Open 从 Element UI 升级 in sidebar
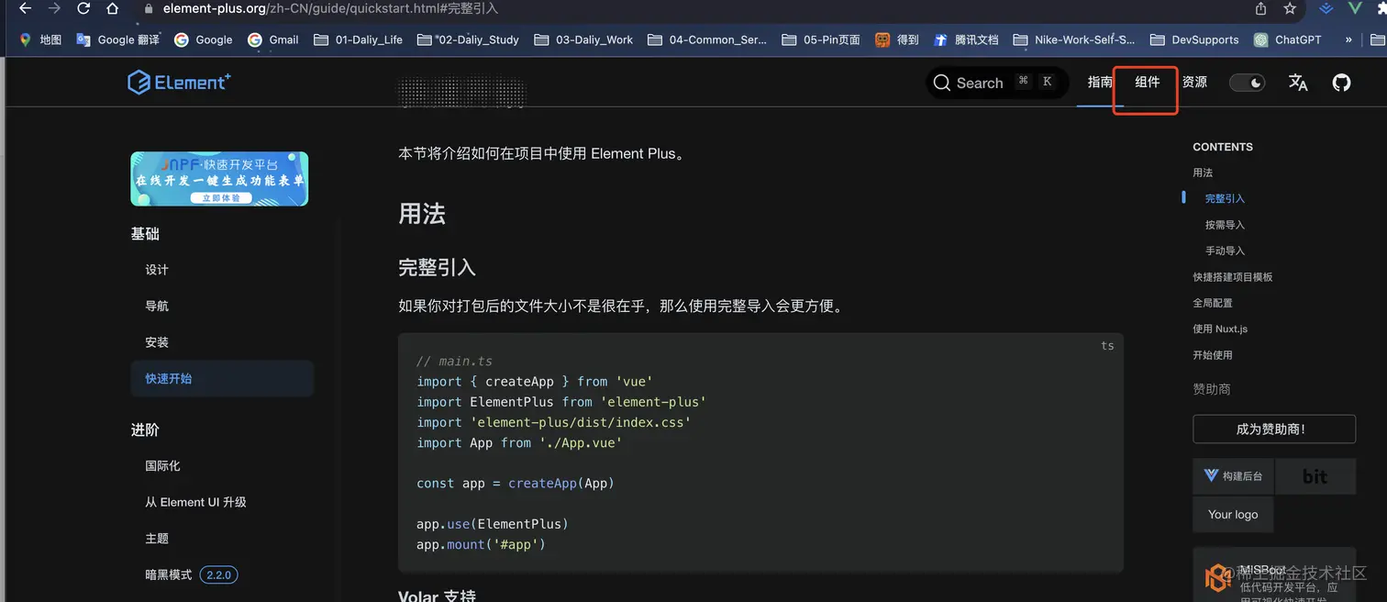The width and height of the screenshot is (1387, 602). coord(195,502)
